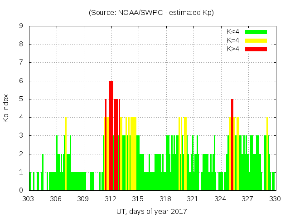Click the yellow K=4 legend swatch
This screenshot has height=218, width=290.
[256, 40]
